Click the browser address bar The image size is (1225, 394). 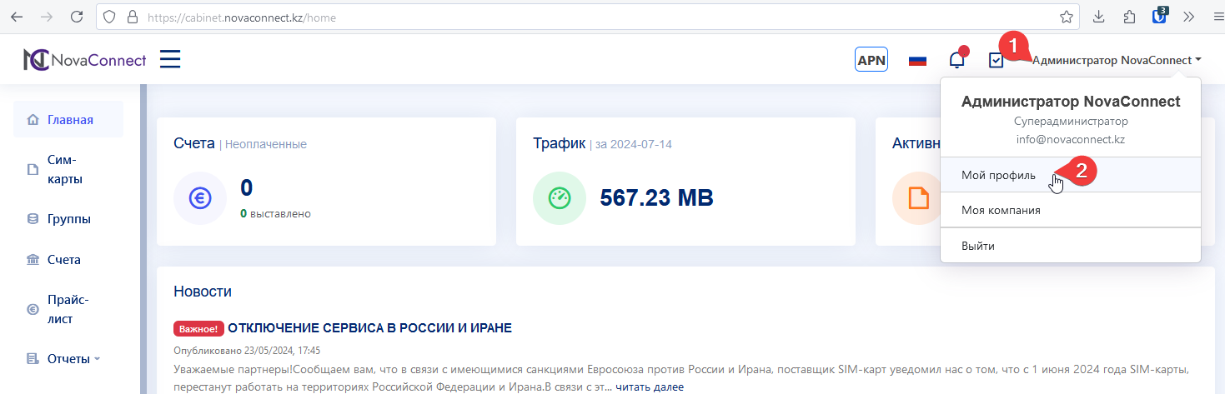tap(584, 17)
